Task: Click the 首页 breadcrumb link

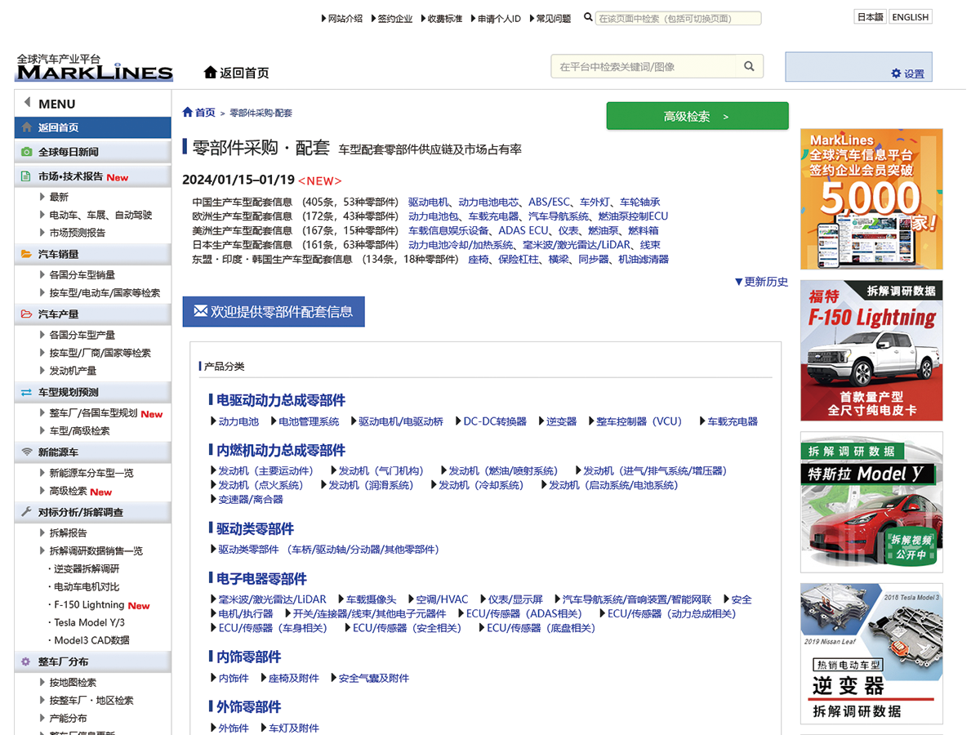Action: tap(205, 112)
